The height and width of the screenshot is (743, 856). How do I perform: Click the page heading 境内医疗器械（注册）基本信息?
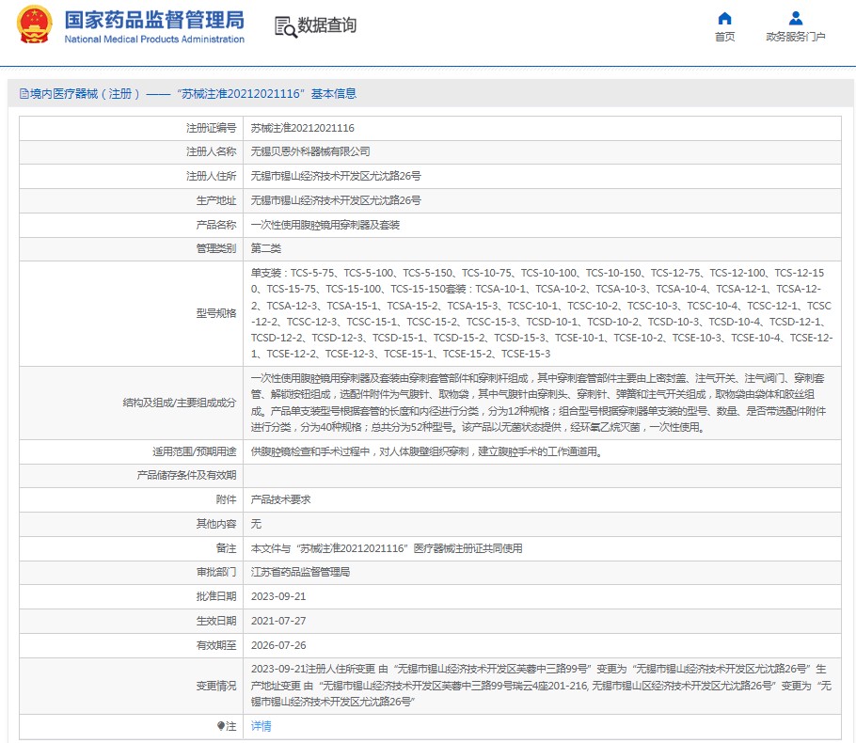tap(193, 94)
